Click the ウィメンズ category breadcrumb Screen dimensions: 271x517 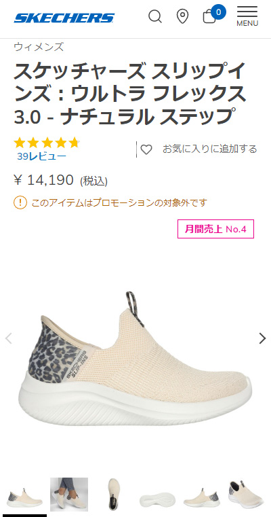click(x=39, y=47)
